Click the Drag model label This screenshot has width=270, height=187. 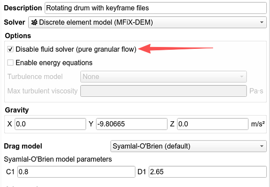(x=23, y=146)
